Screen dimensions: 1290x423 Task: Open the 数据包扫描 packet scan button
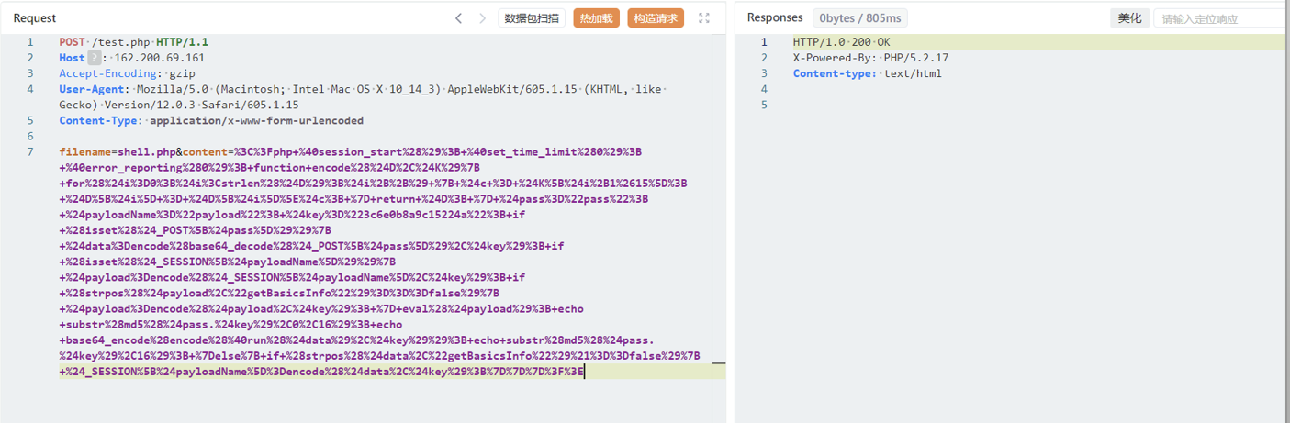532,18
